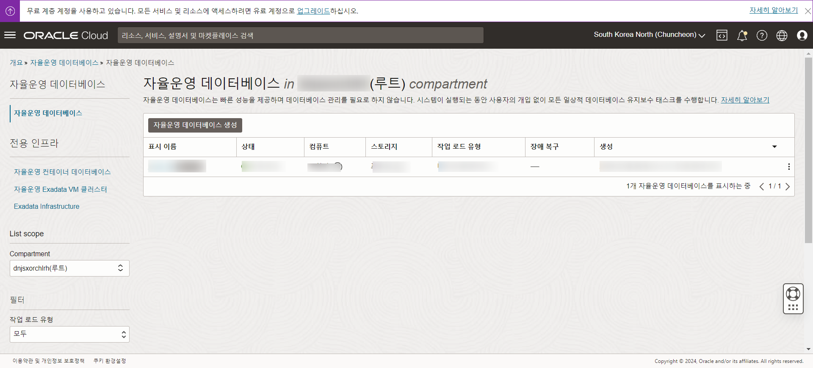
Task: Sort by 컴퓨트 column header
Action: click(x=319, y=147)
